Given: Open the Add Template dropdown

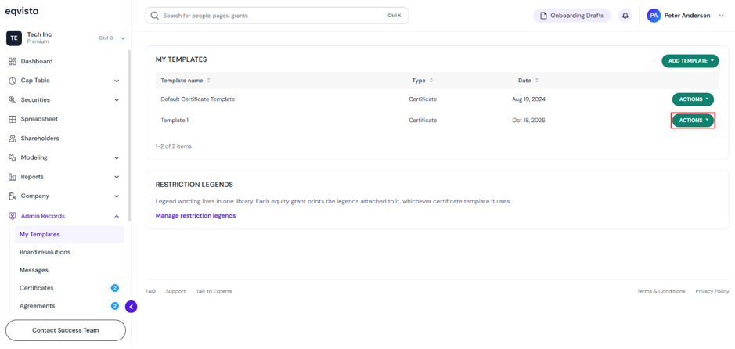Looking at the screenshot, I should click(690, 61).
